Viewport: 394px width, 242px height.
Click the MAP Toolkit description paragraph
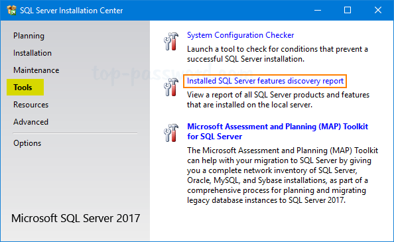(x=283, y=175)
